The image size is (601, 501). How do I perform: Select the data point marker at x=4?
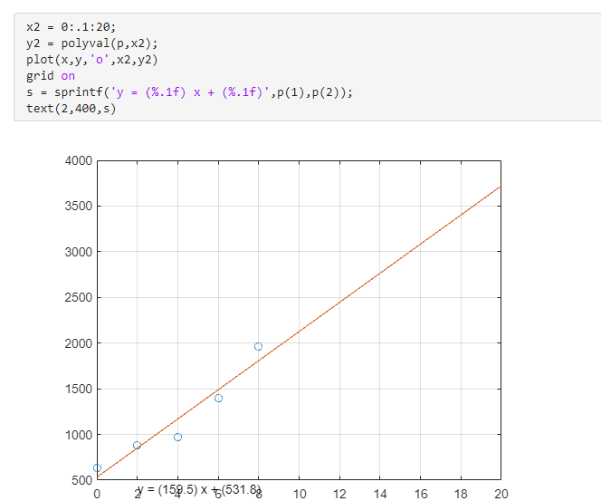click(177, 437)
